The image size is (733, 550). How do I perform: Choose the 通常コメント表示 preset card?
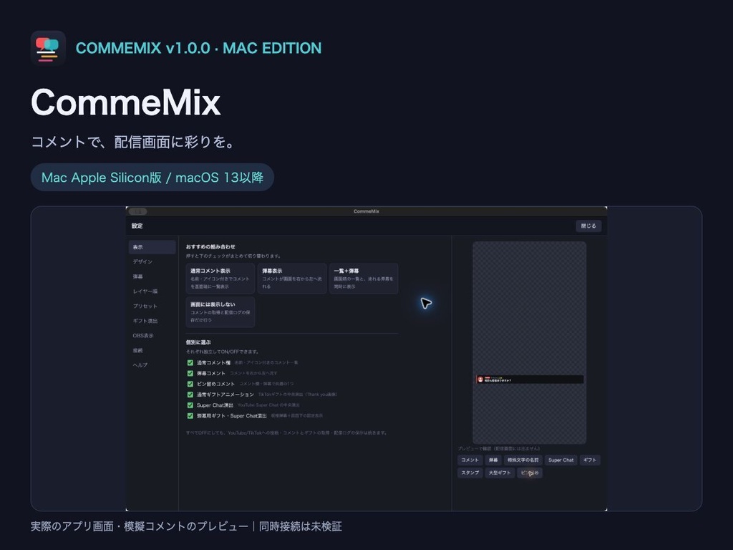pyautogui.click(x=220, y=279)
